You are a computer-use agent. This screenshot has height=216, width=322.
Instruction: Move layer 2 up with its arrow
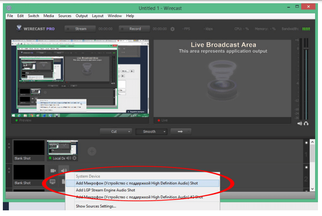tap(9, 168)
